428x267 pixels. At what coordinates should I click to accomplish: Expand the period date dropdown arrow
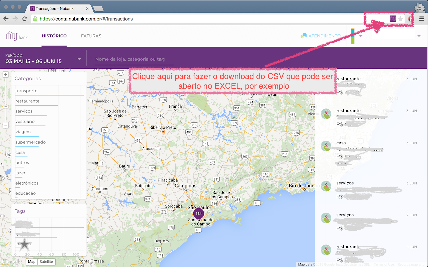pos(79,59)
